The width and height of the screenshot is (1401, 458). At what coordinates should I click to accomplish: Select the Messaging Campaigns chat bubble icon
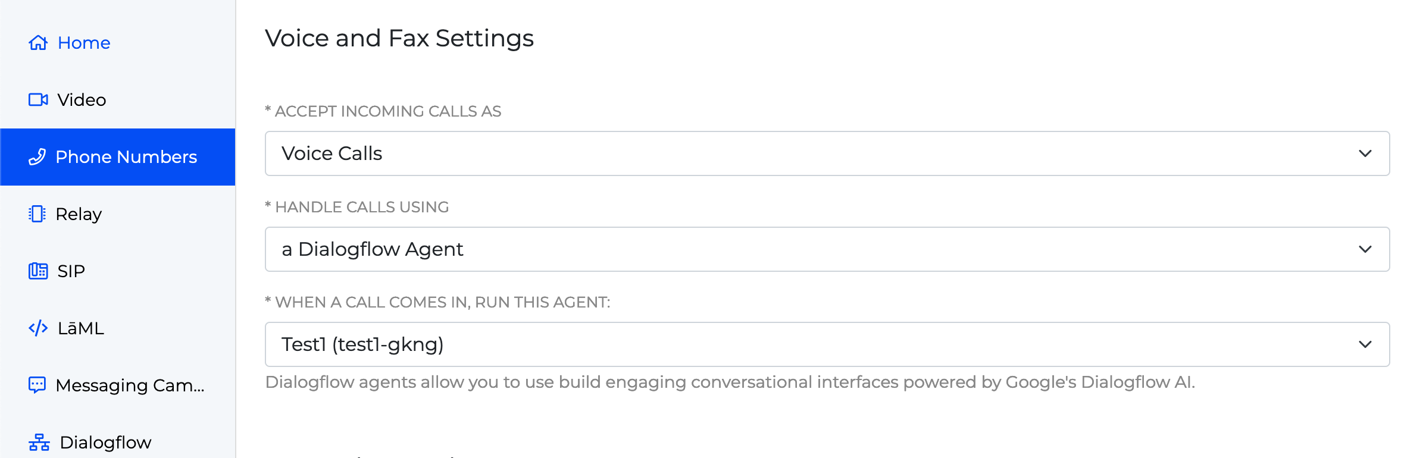tap(38, 385)
